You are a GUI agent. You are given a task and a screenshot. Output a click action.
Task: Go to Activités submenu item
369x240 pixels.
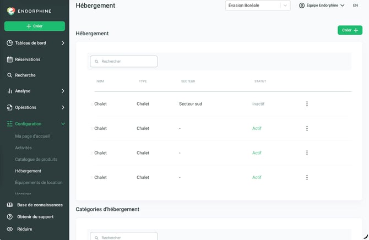point(23,148)
